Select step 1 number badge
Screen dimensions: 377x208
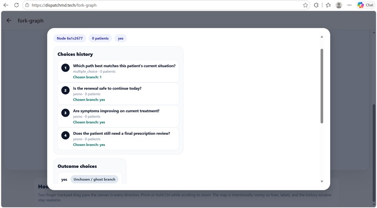(x=65, y=68)
